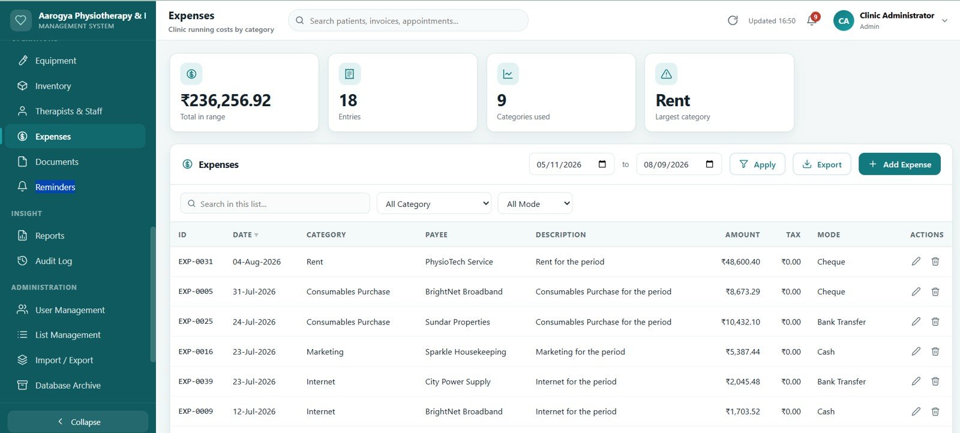
Task: Click the chart icon in Categories used card
Action: point(508,74)
